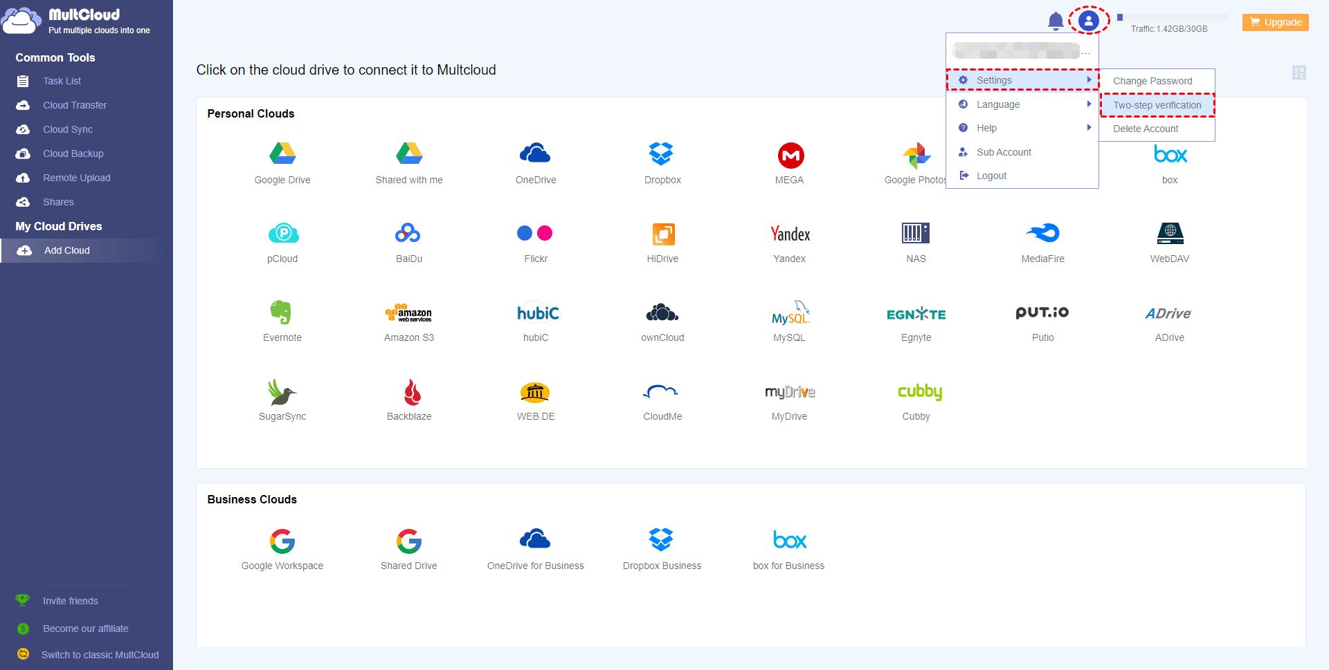Connect the MEGA cloud icon
Viewport: 1329px width, 670px height.
[x=790, y=156]
